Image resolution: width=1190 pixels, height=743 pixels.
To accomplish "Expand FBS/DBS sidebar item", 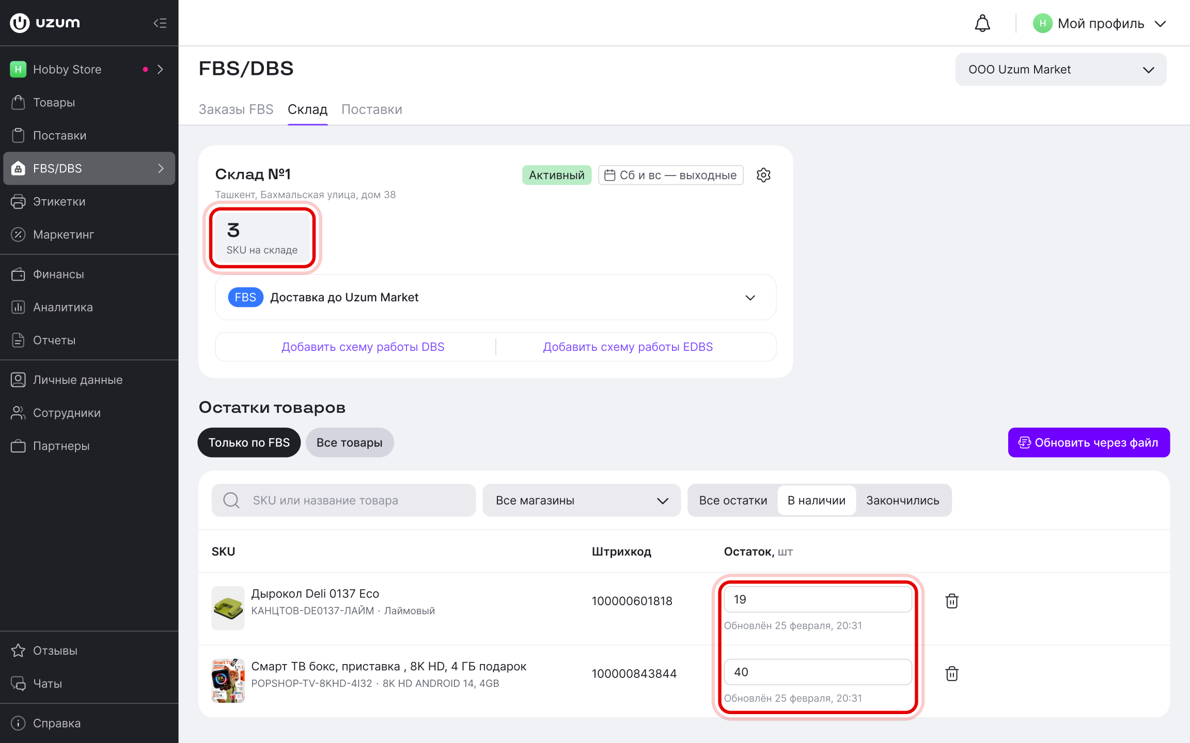I will [x=89, y=168].
